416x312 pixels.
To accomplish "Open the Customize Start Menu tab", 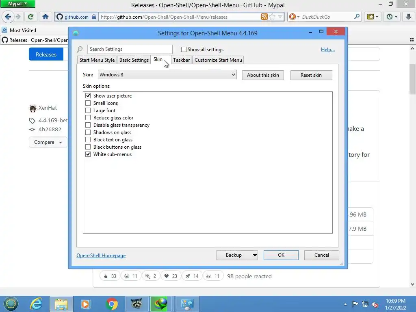I will tap(218, 60).
